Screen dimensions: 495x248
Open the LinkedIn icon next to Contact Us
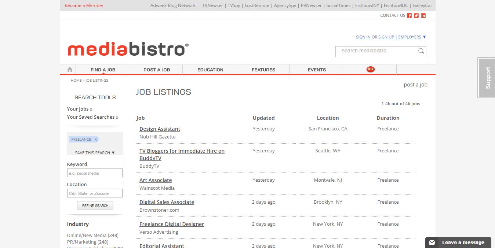pyautogui.click(x=423, y=15)
